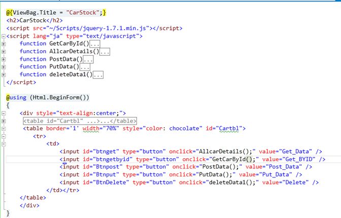The height and width of the screenshot is (218, 341).
Task: Click the ViewBag.Title text
Action: [x=35, y=12]
